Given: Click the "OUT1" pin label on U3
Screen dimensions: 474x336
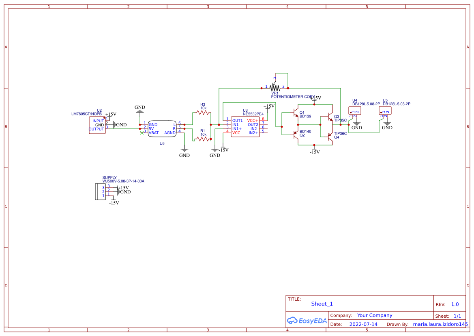Looking at the screenshot, I should (x=237, y=121).
